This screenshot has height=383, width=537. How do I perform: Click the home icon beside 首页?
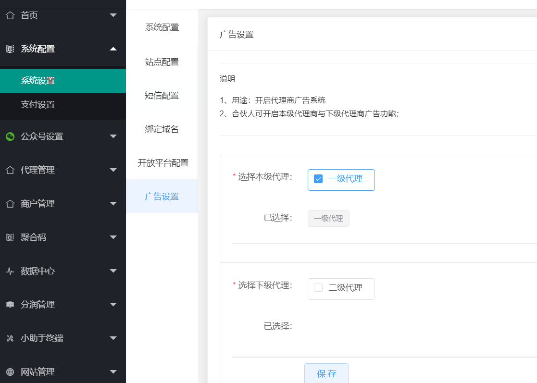coord(10,15)
